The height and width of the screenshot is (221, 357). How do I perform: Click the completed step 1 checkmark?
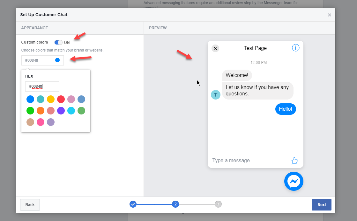pyautogui.click(x=133, y=204)
